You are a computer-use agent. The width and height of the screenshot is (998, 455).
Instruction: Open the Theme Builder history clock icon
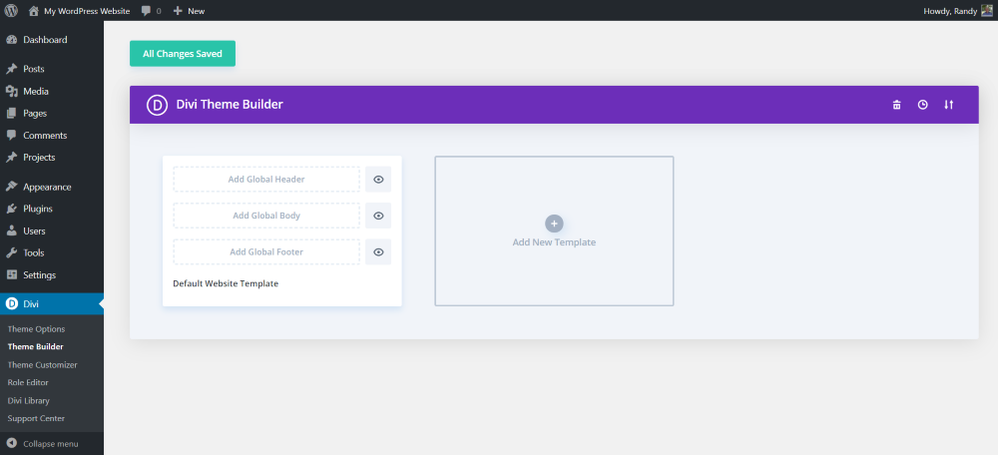[923, 105]
